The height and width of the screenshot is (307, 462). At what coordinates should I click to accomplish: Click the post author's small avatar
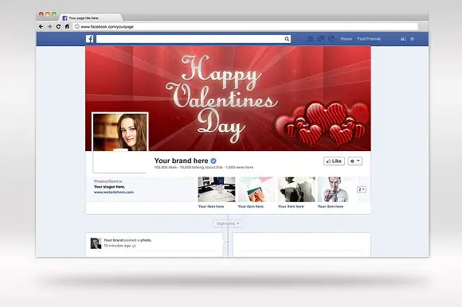(x=96, y=243)
